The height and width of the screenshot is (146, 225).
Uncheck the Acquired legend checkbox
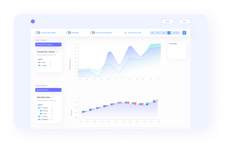click(39, 108)
